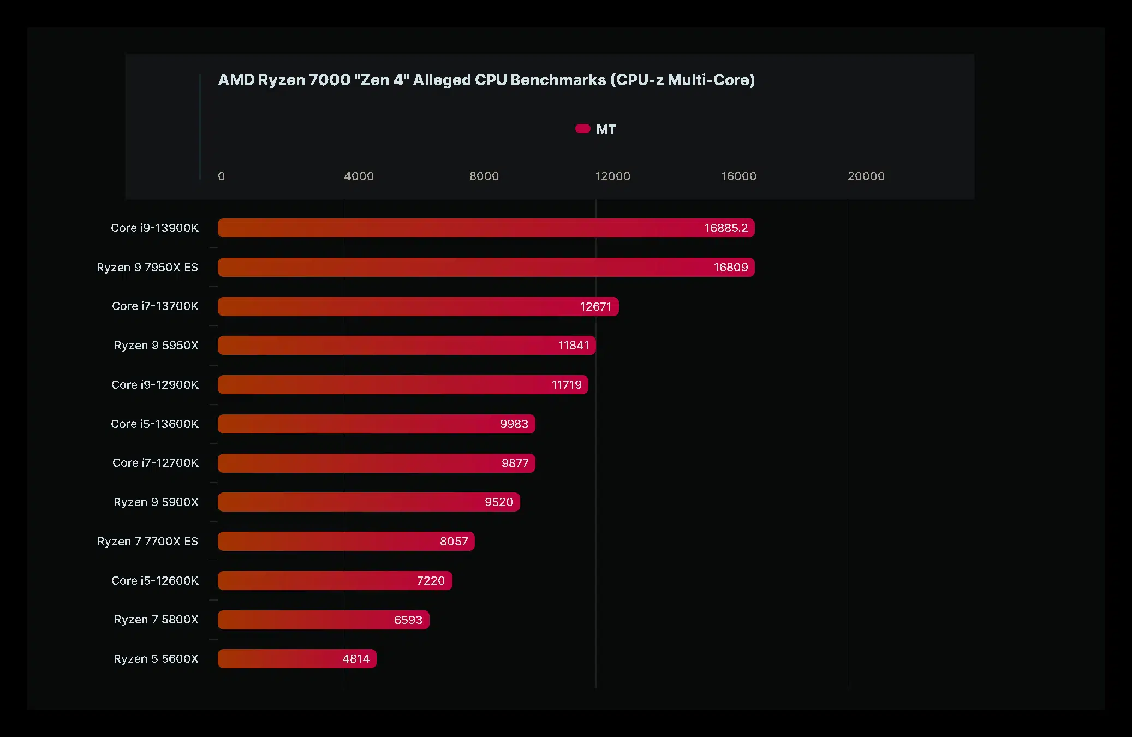Click the Core i7-12700K label

coord(156,463)
